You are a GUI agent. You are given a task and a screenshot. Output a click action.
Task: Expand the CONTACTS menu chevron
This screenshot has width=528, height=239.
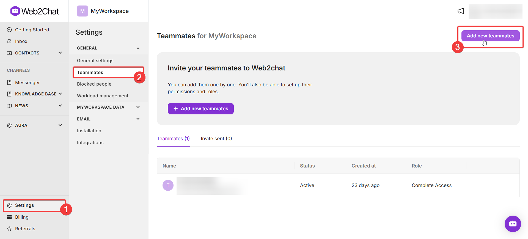coord(60,53)
